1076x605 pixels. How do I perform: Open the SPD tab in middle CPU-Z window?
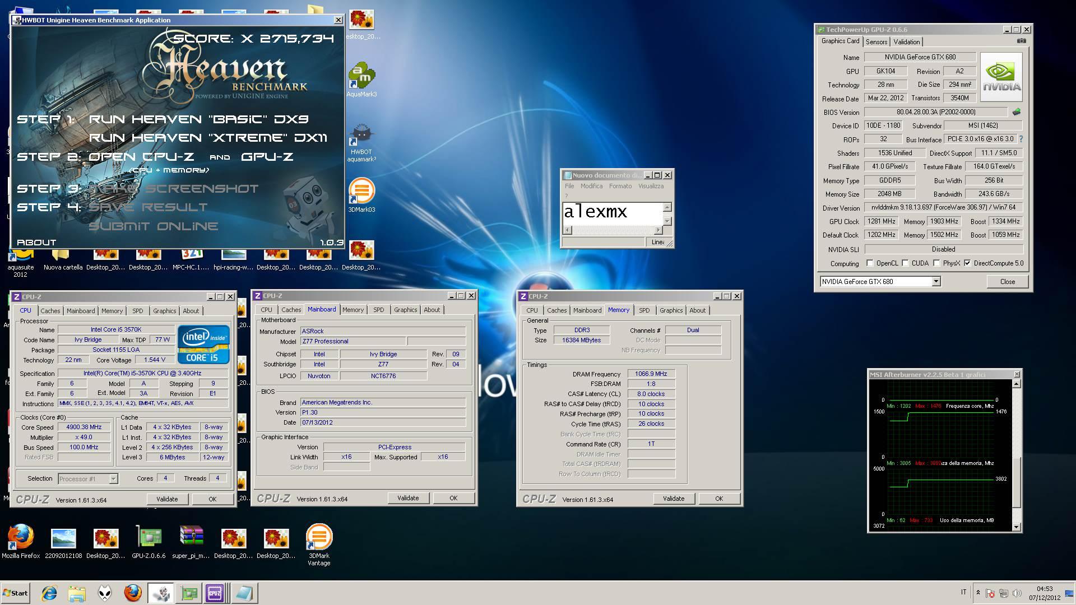pos(379,310)
